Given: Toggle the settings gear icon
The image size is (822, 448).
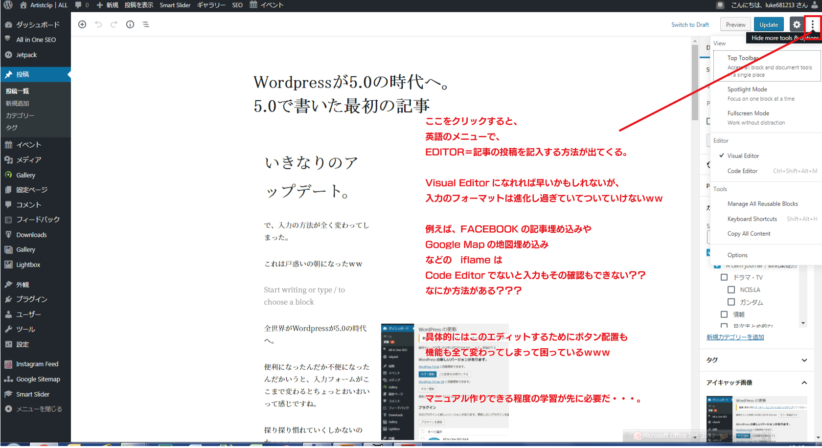Looking at the screenshot, I should pyautogui.click(x=797, y=24).
